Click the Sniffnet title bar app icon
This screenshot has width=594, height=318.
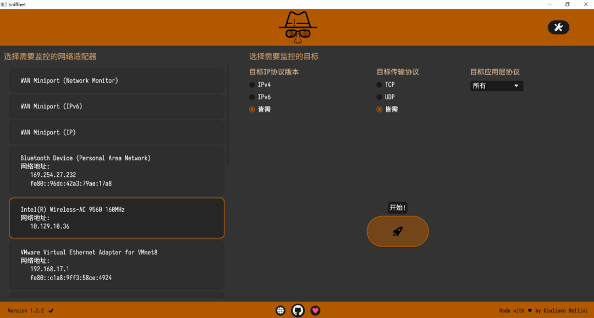pyautogui.click(x=4, y=4)
